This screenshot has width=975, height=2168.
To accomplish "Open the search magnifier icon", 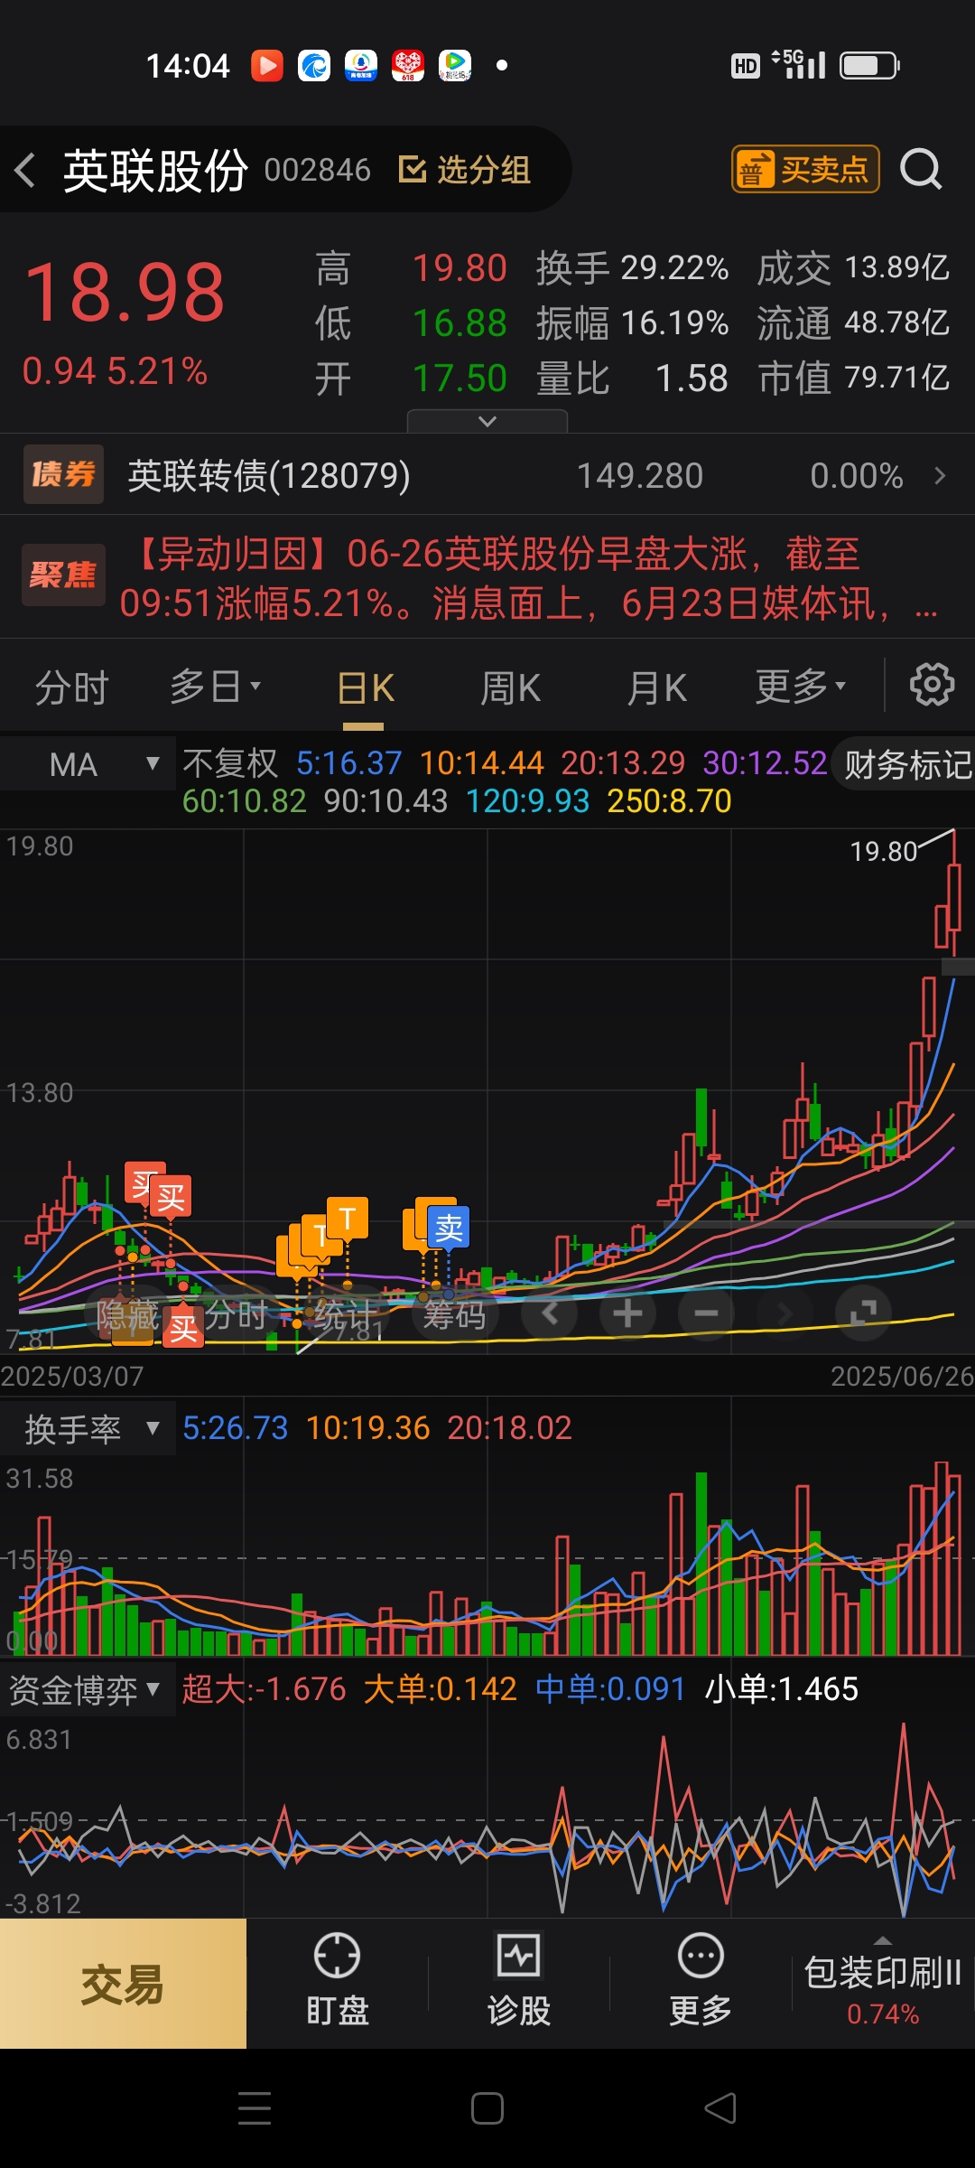I will 921,169.
